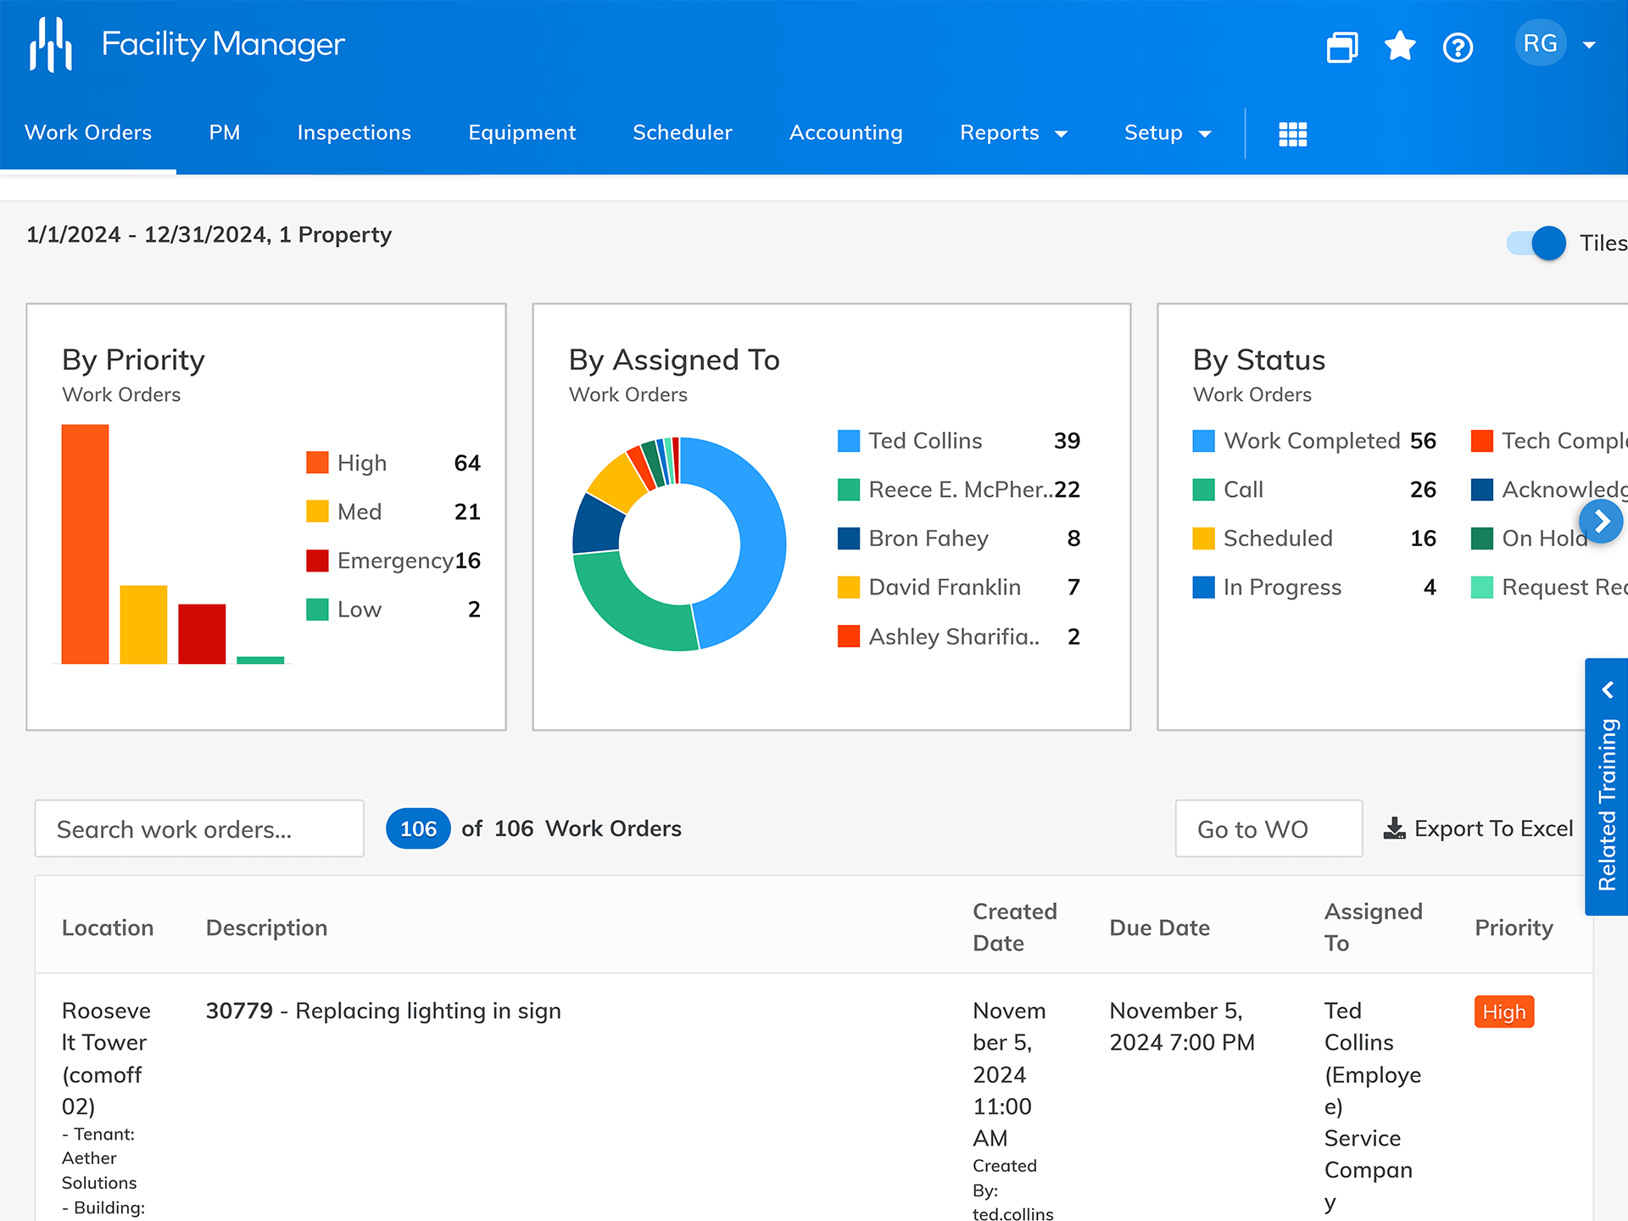Viewport: 1628px width, 1221px height.
Task: Expand the user account dropdown arrow
Action: [x=1590, y=45]
